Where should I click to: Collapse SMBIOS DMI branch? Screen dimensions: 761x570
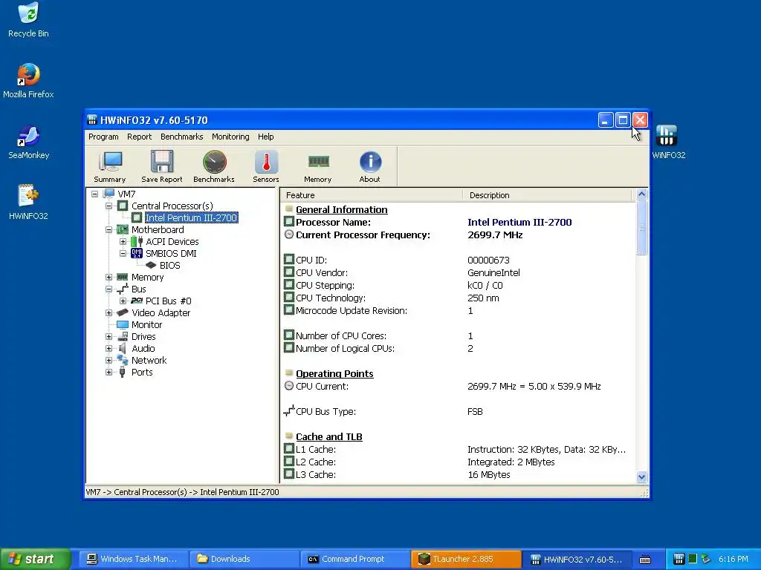pos(123,254)
